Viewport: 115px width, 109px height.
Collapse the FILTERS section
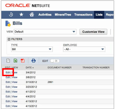pyautogui.click(x=9, y=39)
